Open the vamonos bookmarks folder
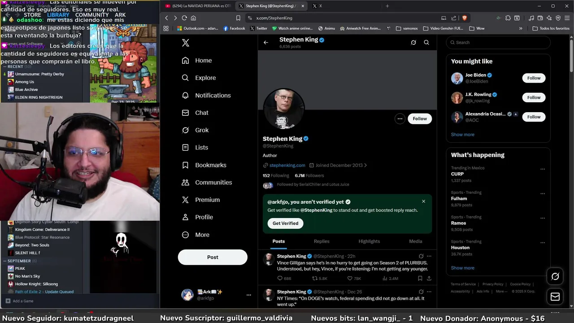Screen dimensions: 574x323 pos(407,28)
